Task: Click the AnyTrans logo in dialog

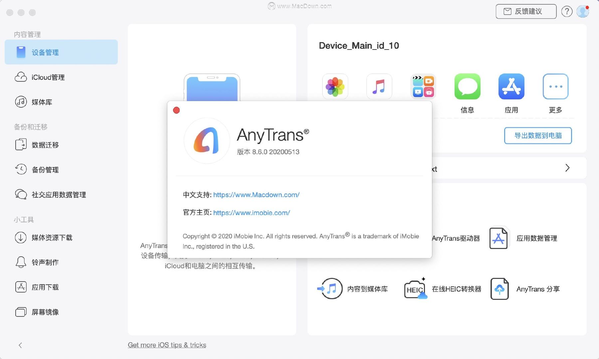Action: pos(207,141)
